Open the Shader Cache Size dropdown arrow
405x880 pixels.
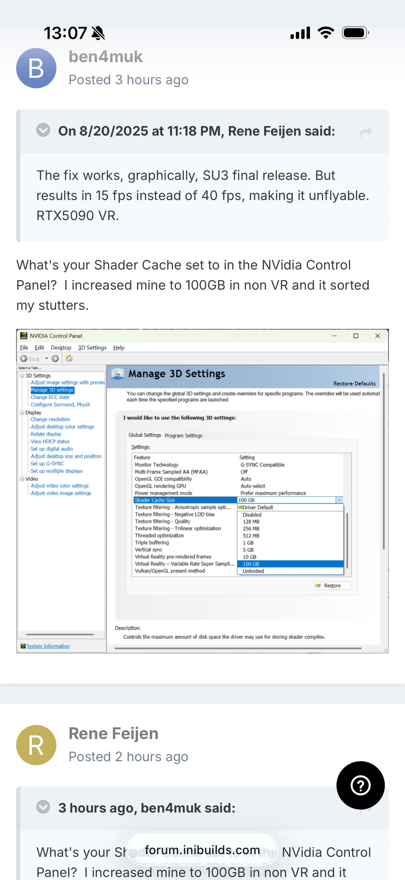[x=340, y=500]
